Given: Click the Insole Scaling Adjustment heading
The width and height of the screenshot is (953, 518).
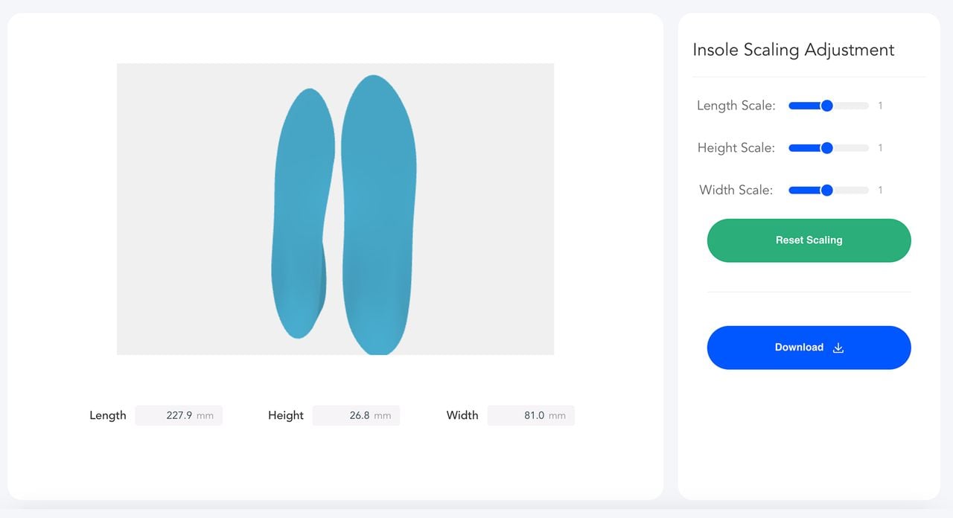Looking at the screenshot, I should coord(793,50).
